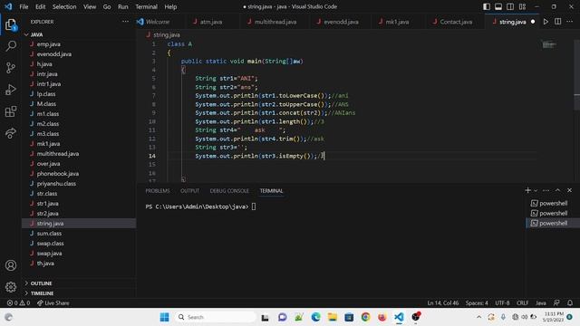Run the Java file with play icon
The width and height of the screenshot is (580, 326).
[546, 22]
